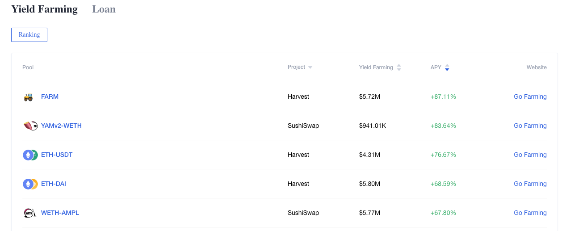Click the FARM tractor pool icon
Viewport: 587px width, 231px height.
(28, 97)
